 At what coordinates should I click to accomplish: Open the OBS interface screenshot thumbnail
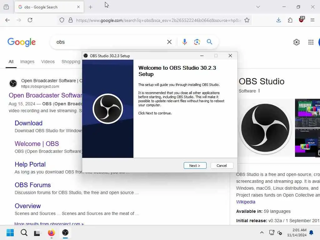pos(307,113)
